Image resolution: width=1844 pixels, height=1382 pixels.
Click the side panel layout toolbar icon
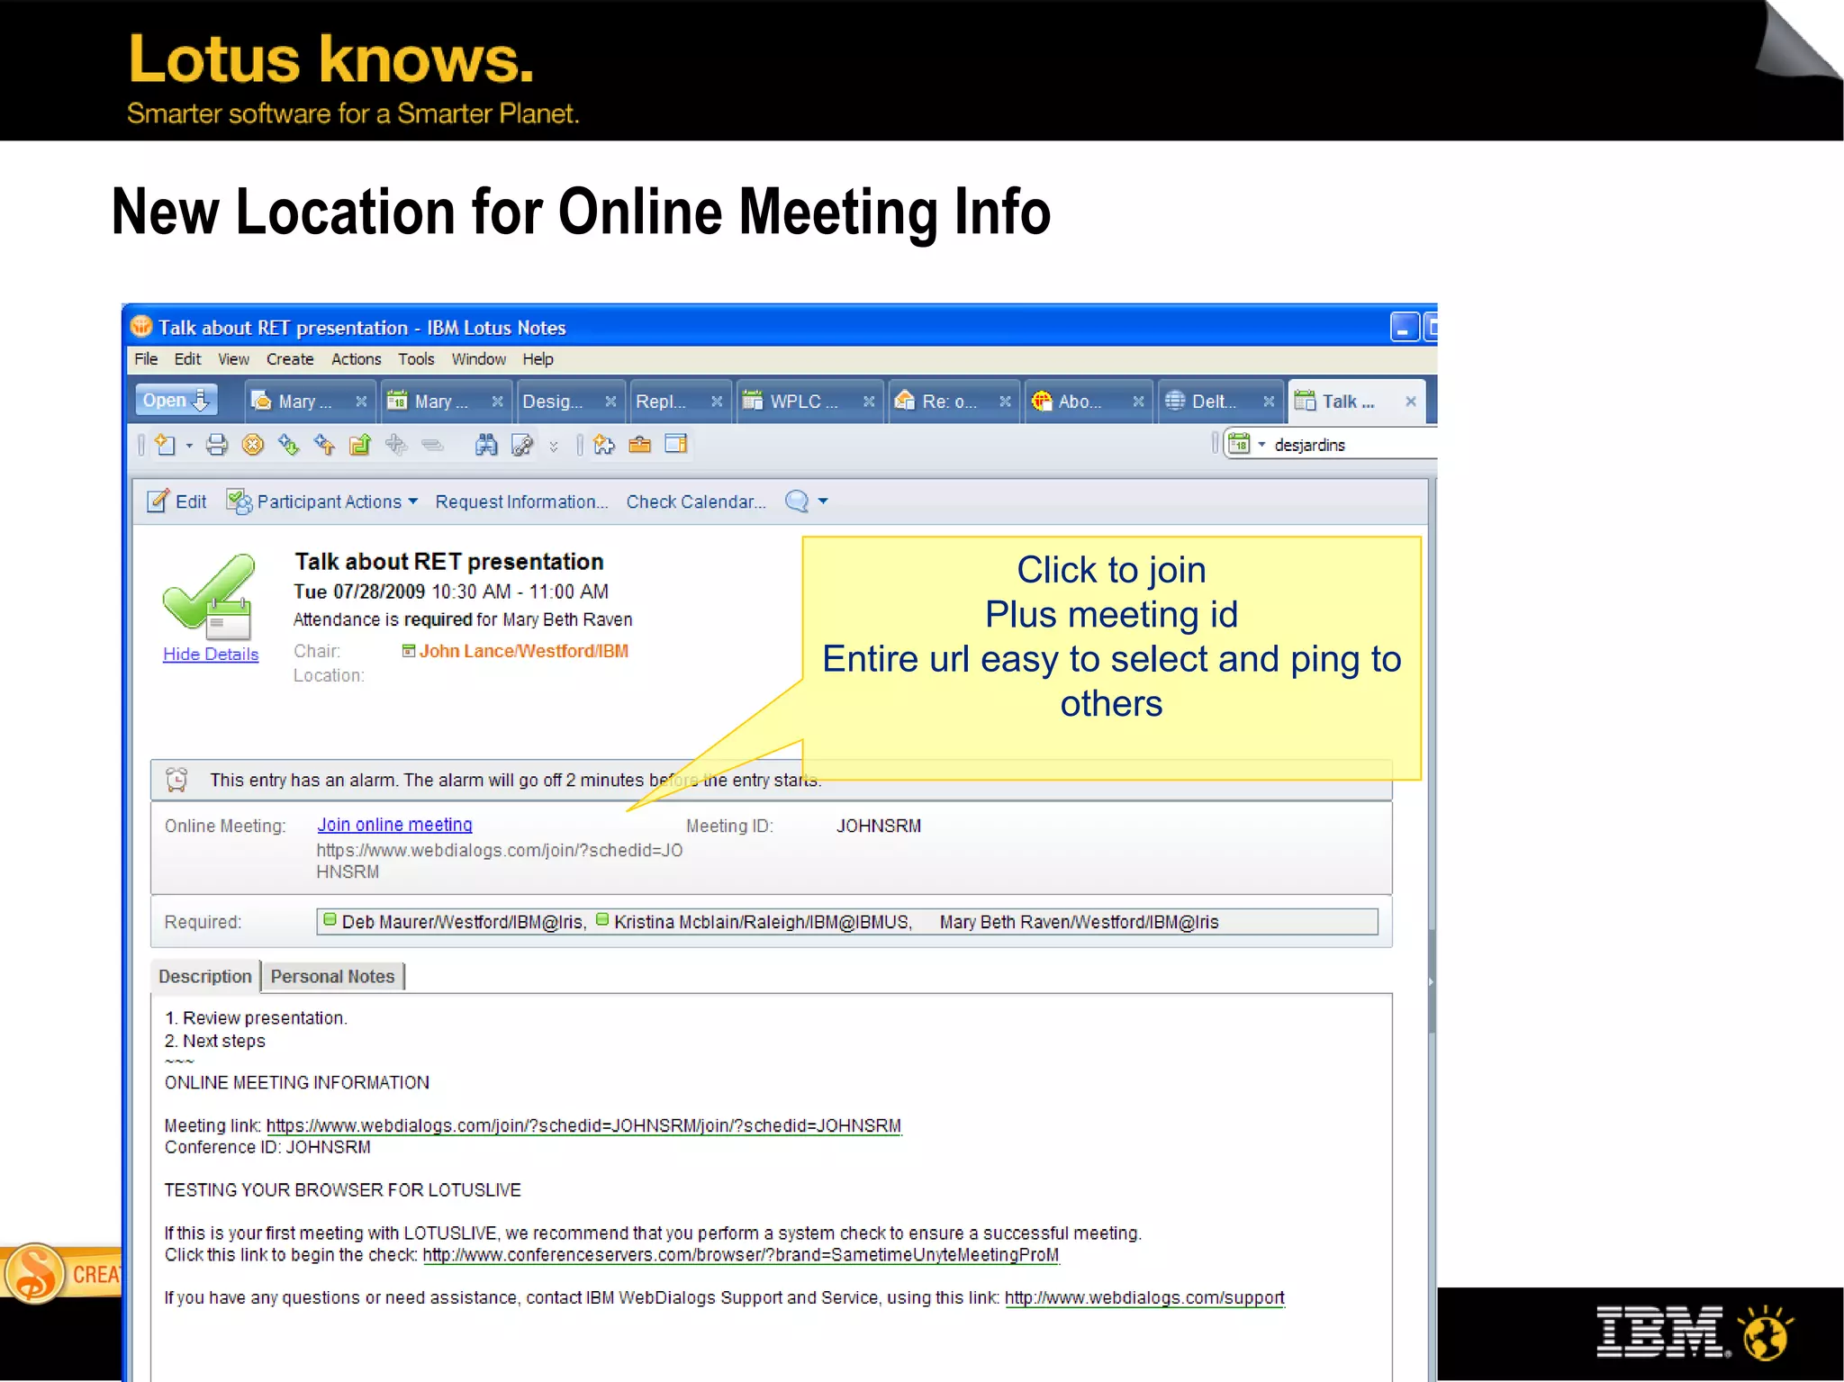click(x=676, y=445)
